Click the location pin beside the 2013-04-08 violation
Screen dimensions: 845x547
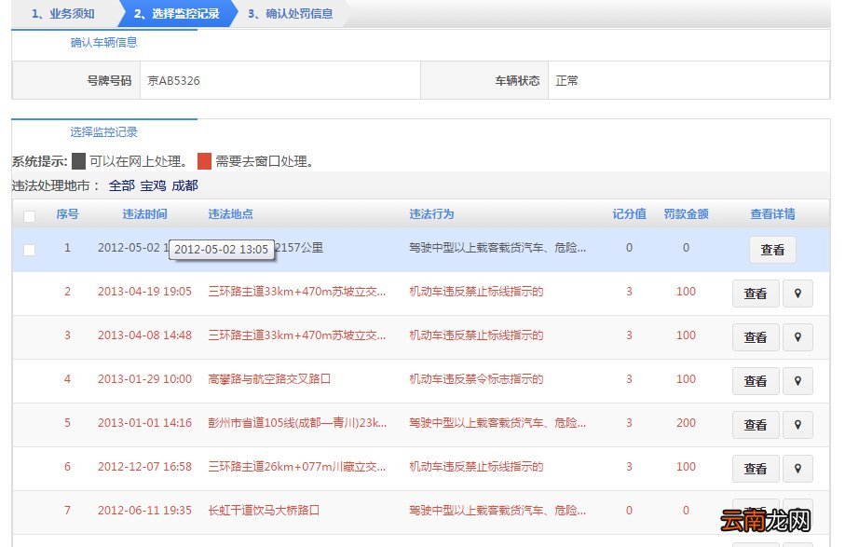click(797, 336)
